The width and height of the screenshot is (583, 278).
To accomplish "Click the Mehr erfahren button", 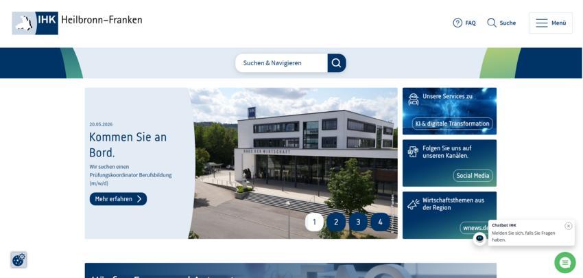I will 118,199.
